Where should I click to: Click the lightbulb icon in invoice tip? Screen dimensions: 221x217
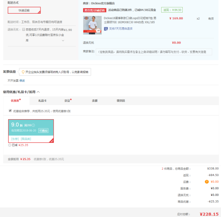tap(23, 72)
